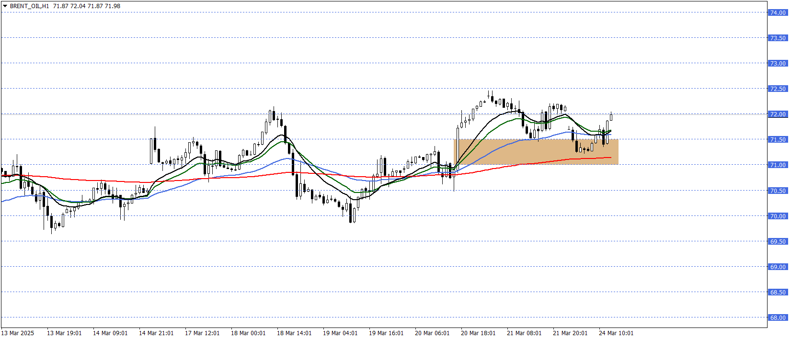Click the 21 Mar 08:01 time label
791x339 pixels.
[524, 333]
